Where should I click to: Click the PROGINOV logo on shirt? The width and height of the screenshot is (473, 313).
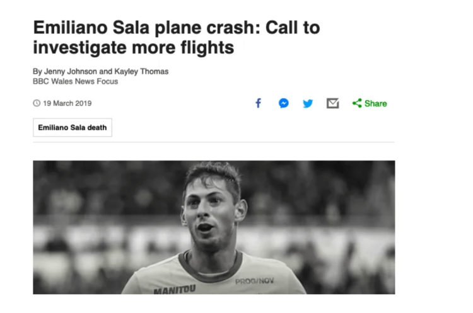(255, 281)
